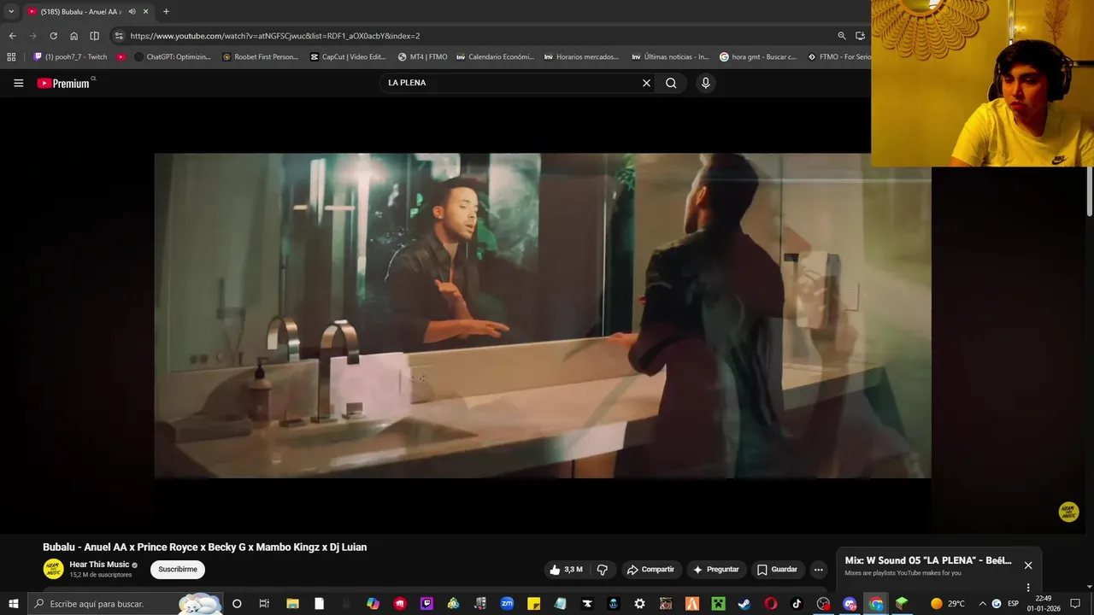Open Hear This Music channel name link
Screen dimensions: 1094x615
99,565
